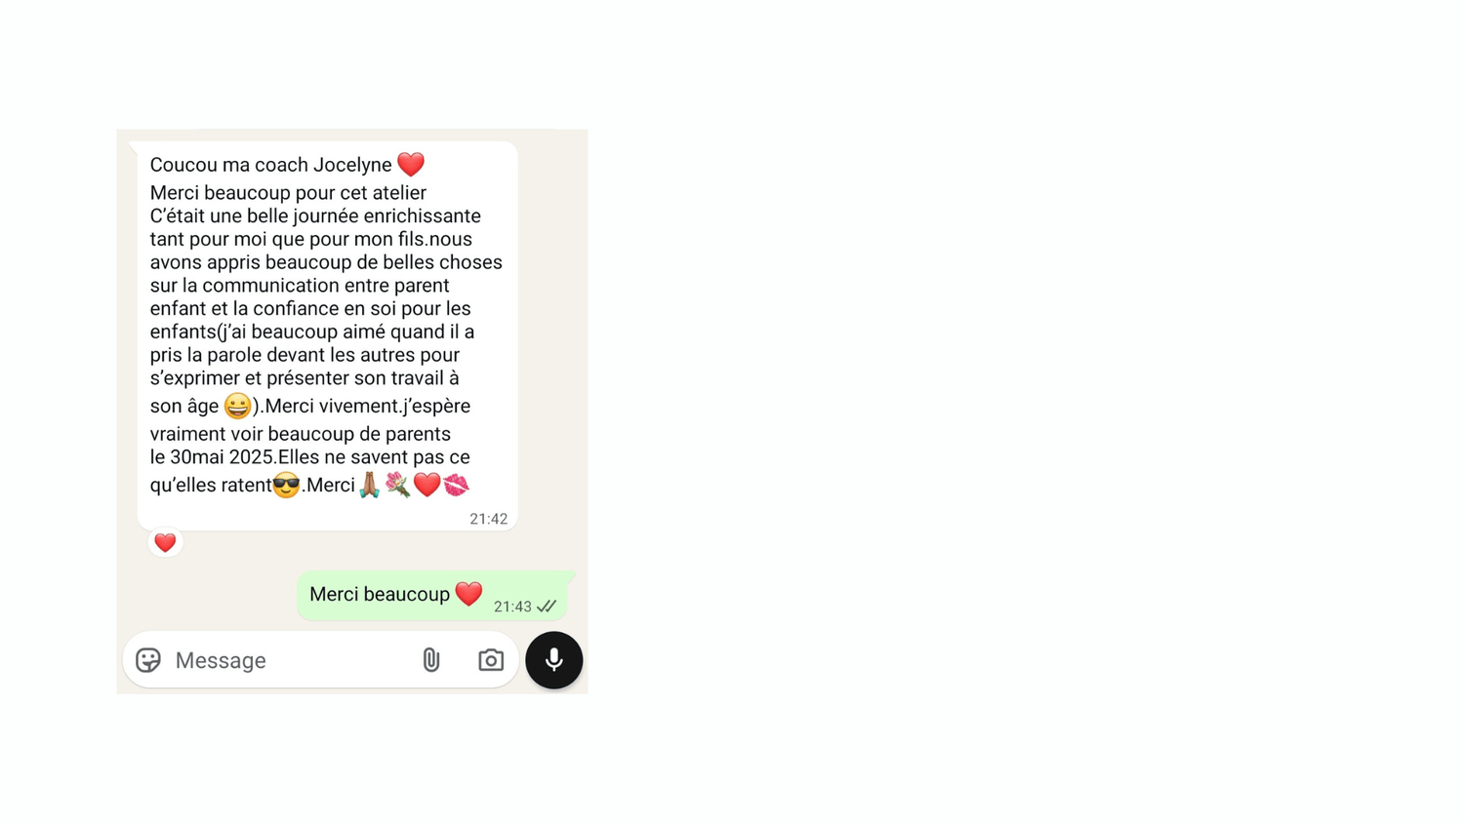This screenshot has height=823, width=1464.
Task: Select the received message starting with Coucou
Action: 327,335
